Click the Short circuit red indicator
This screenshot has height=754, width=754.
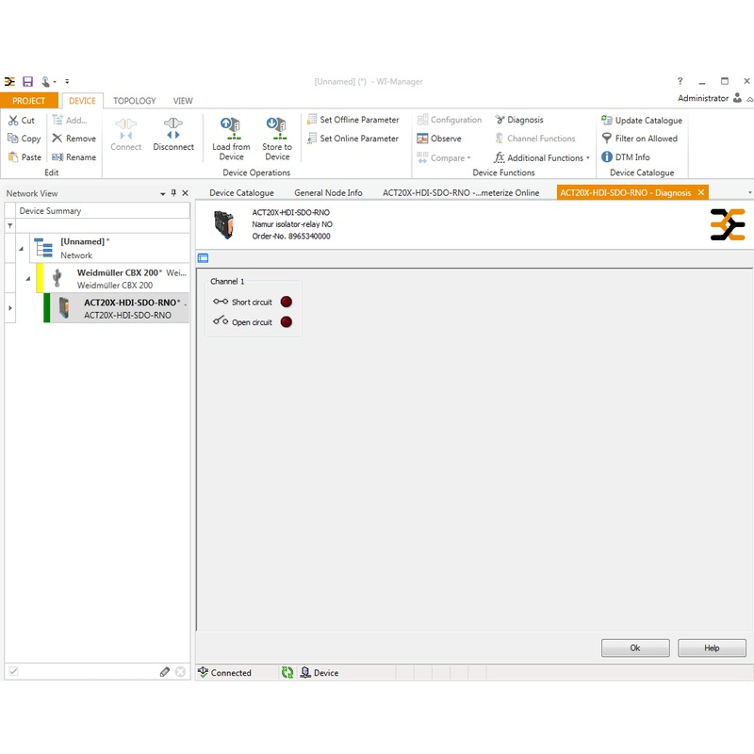coord(287,302)
